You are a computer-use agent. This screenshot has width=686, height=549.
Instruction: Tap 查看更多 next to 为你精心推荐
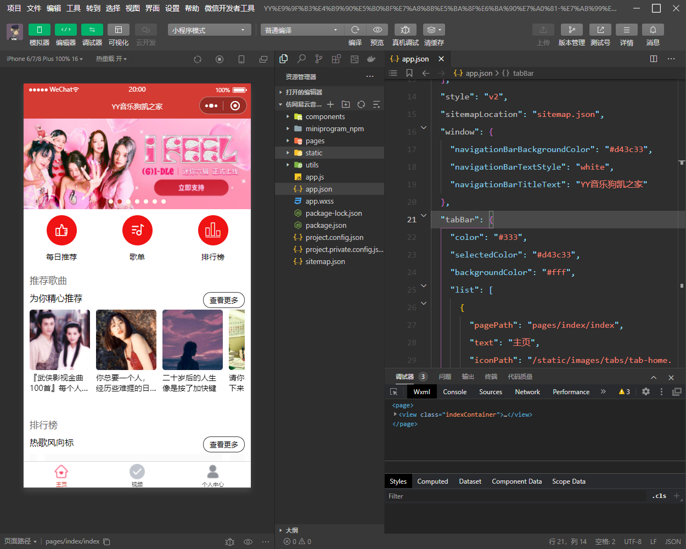224,300
